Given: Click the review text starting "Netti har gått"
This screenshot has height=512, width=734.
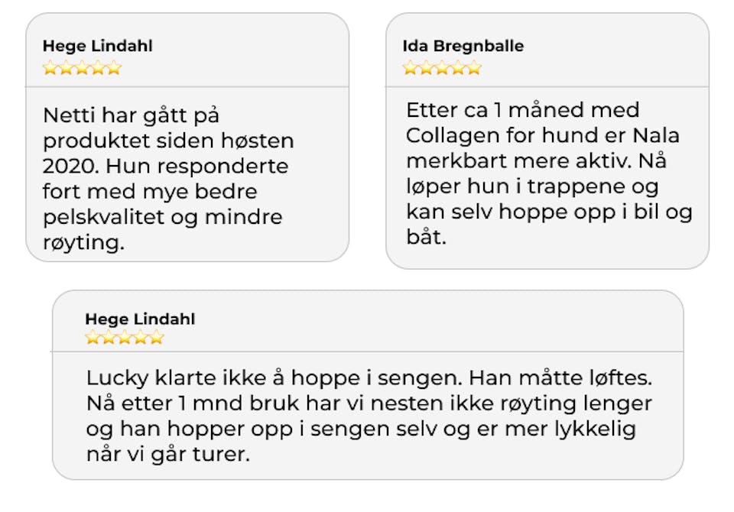Looking at the screenshot, I should point(168,179).
